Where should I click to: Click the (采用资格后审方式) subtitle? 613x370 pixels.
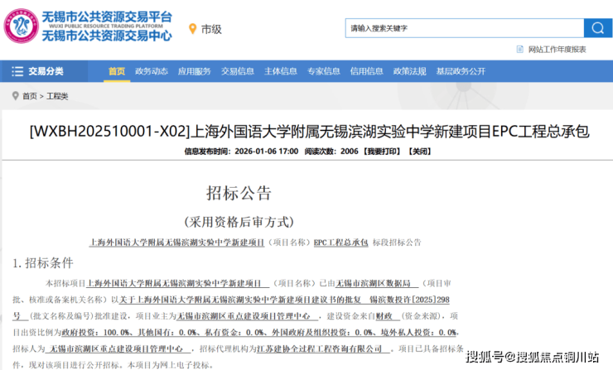coord(239,222)
